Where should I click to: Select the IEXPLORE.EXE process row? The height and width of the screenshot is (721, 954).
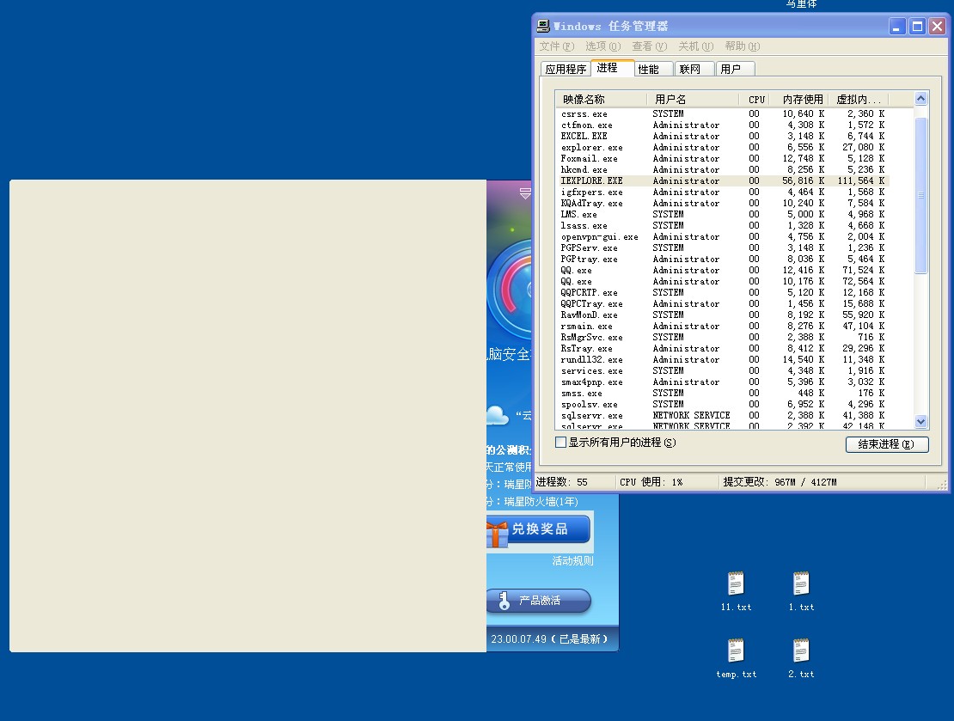click(723, 180)
